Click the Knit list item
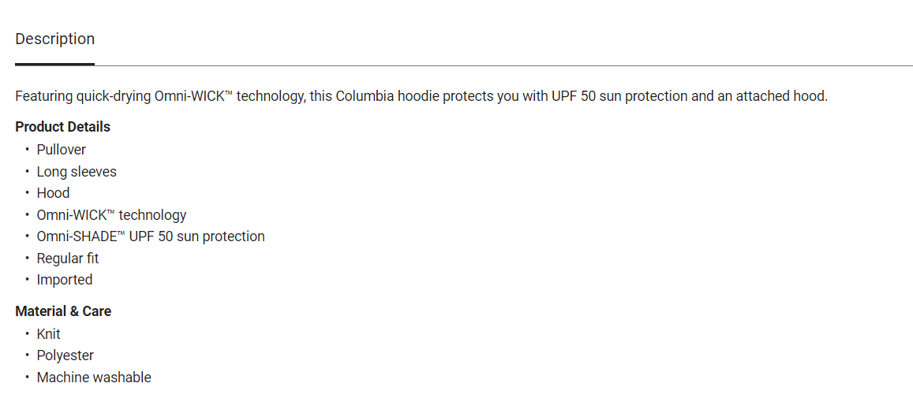Screen dimensions: 913x413 pos(48,334)
